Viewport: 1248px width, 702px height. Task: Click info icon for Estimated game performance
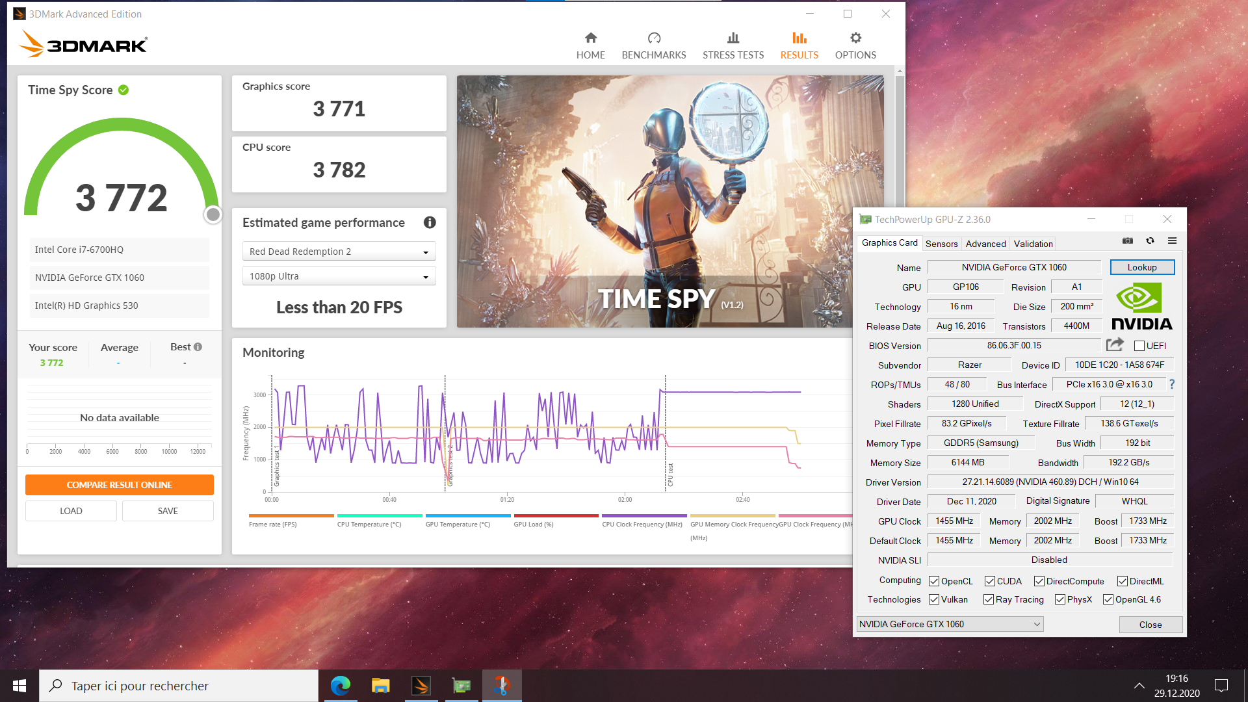click(x=430, y=222)
